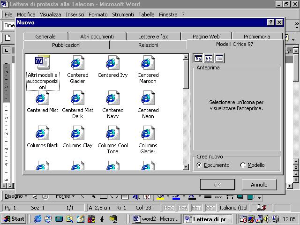Switch to the Generale tab
This screenshot has width=300, height=225.
tap(45, 37)
